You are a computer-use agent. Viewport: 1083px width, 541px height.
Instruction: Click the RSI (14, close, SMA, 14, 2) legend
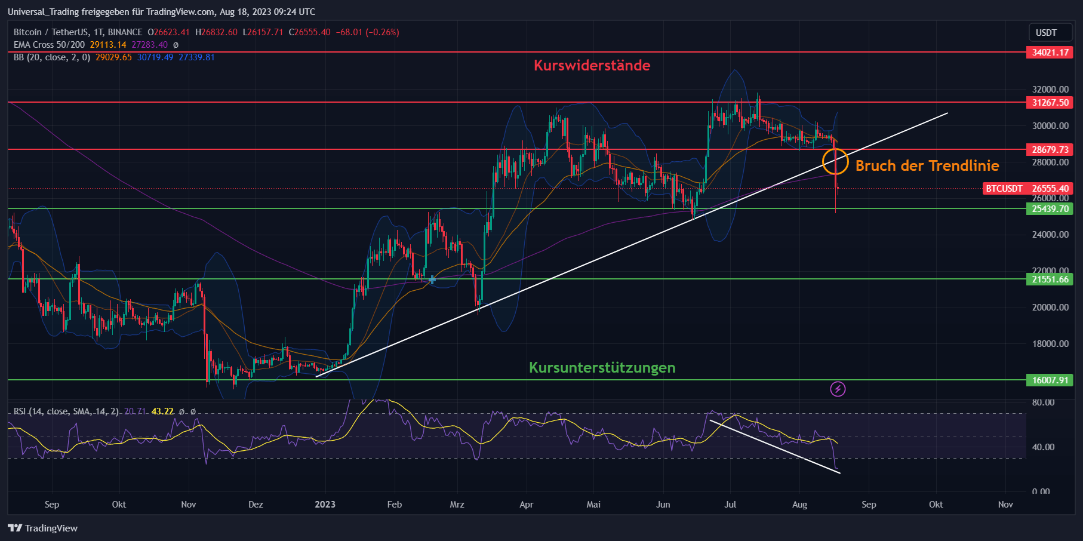point(66,411)
